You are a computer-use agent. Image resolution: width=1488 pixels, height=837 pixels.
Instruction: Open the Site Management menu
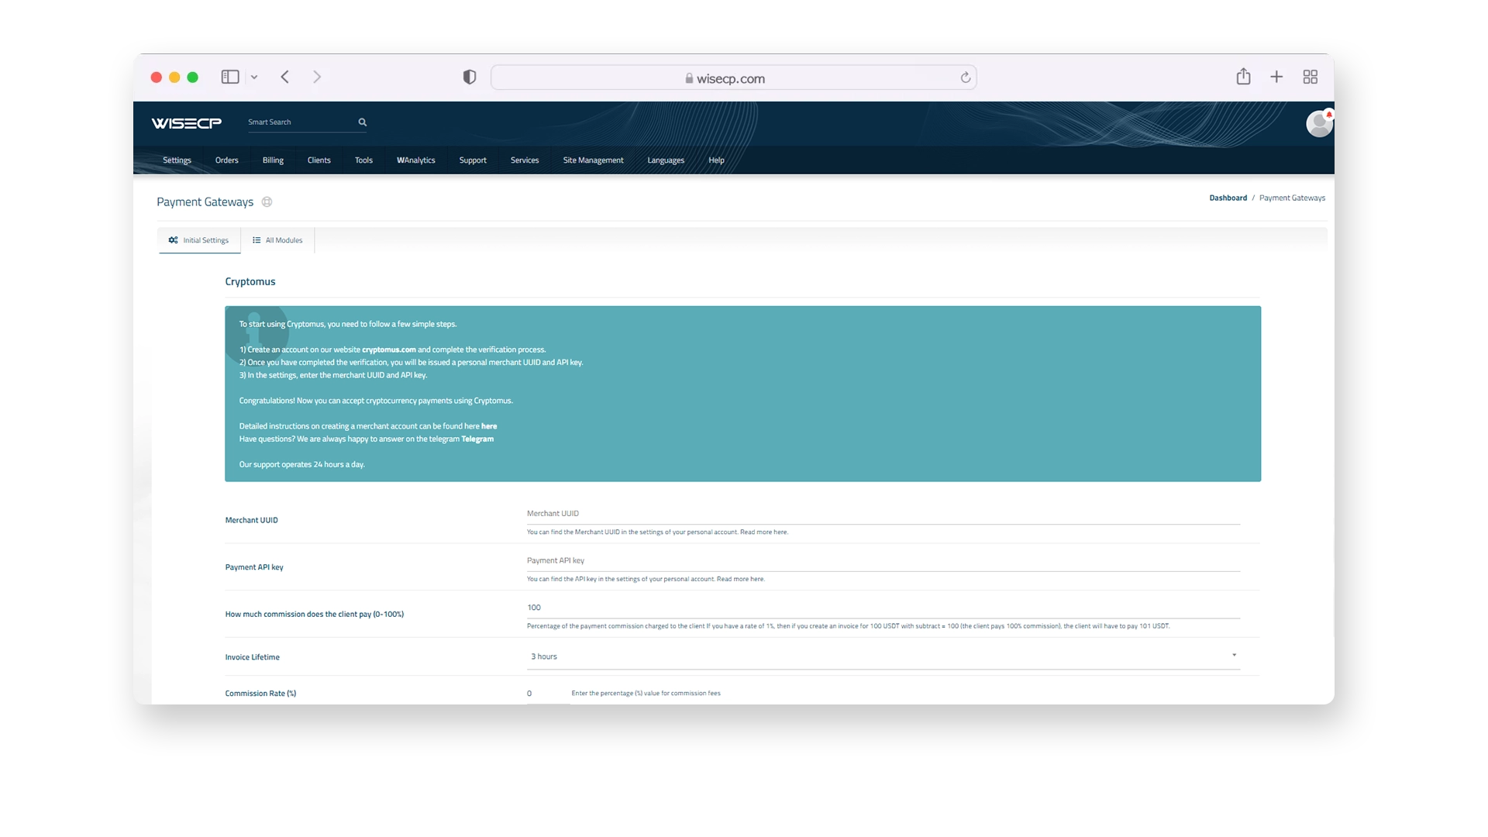593,160
